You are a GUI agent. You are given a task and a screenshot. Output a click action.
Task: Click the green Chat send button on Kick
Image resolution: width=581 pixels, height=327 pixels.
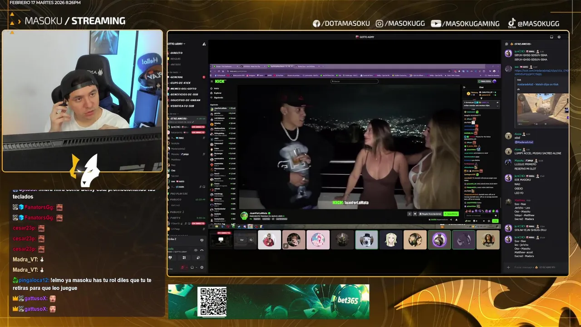tap(495, 221)
